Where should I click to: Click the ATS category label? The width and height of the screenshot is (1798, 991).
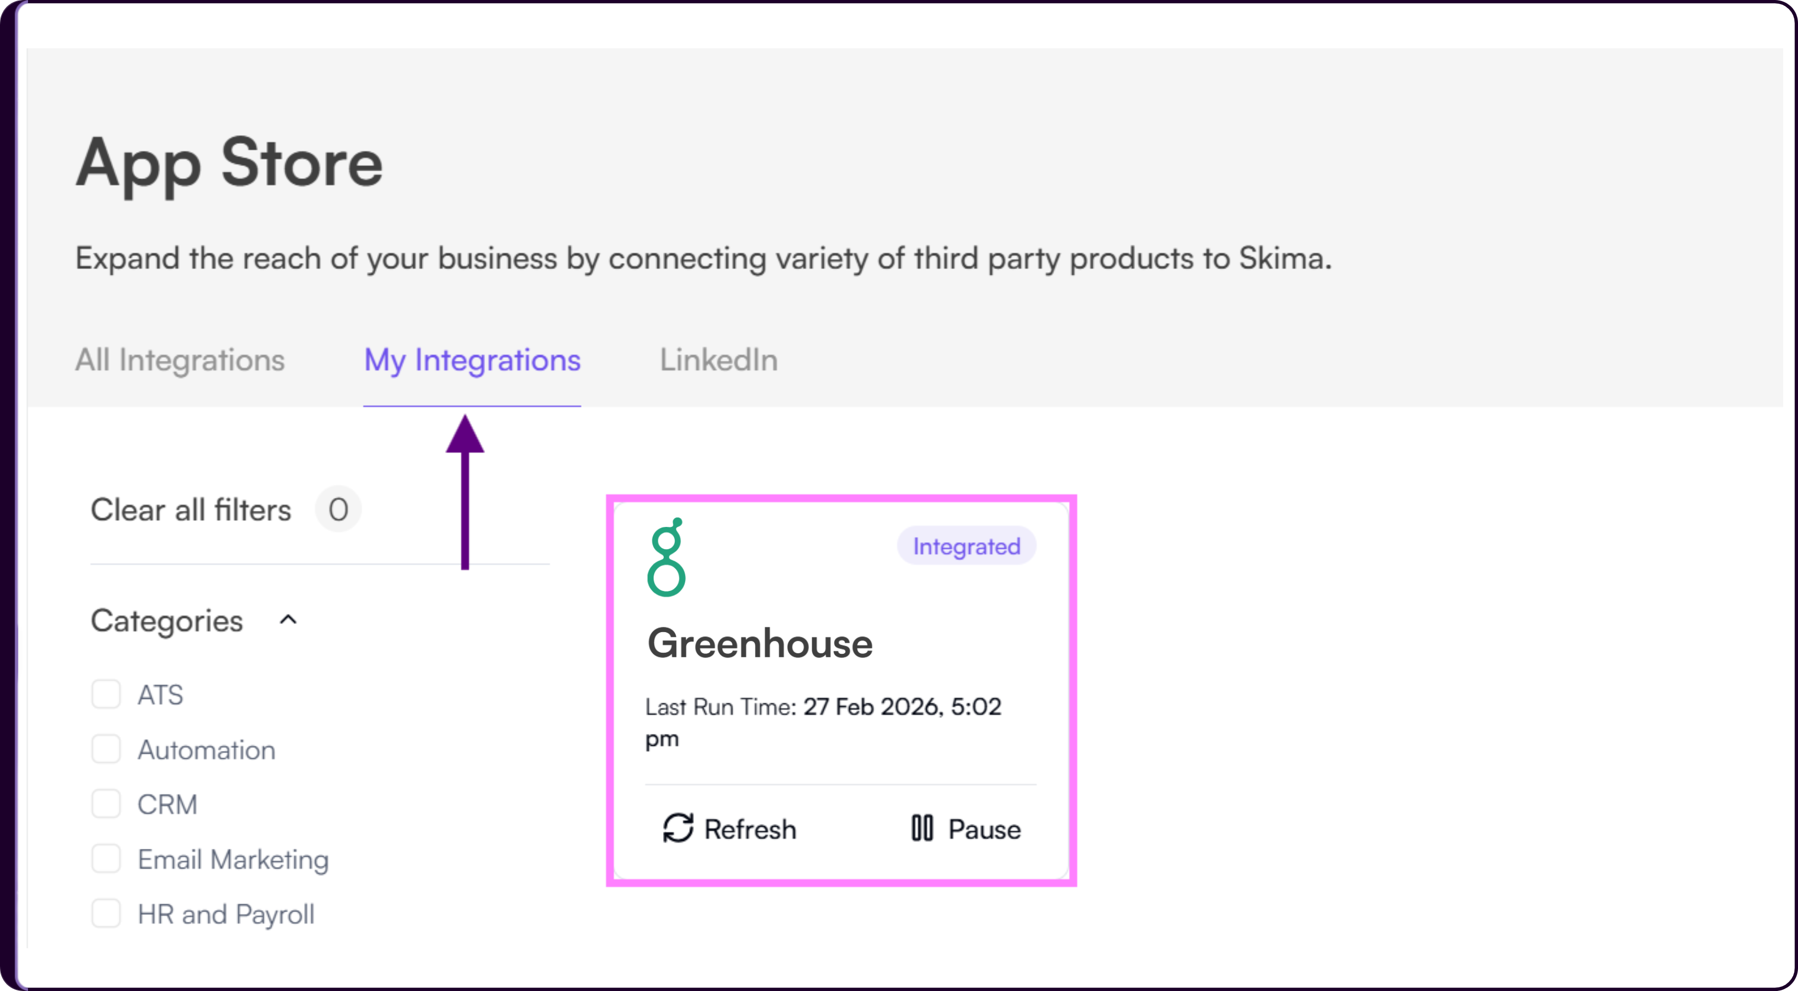161,696
